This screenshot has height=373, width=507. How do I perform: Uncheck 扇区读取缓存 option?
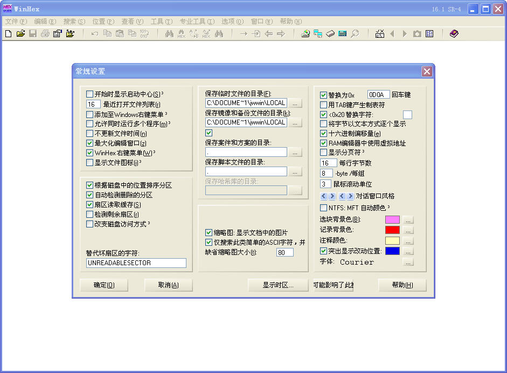(x=89, y=204)
